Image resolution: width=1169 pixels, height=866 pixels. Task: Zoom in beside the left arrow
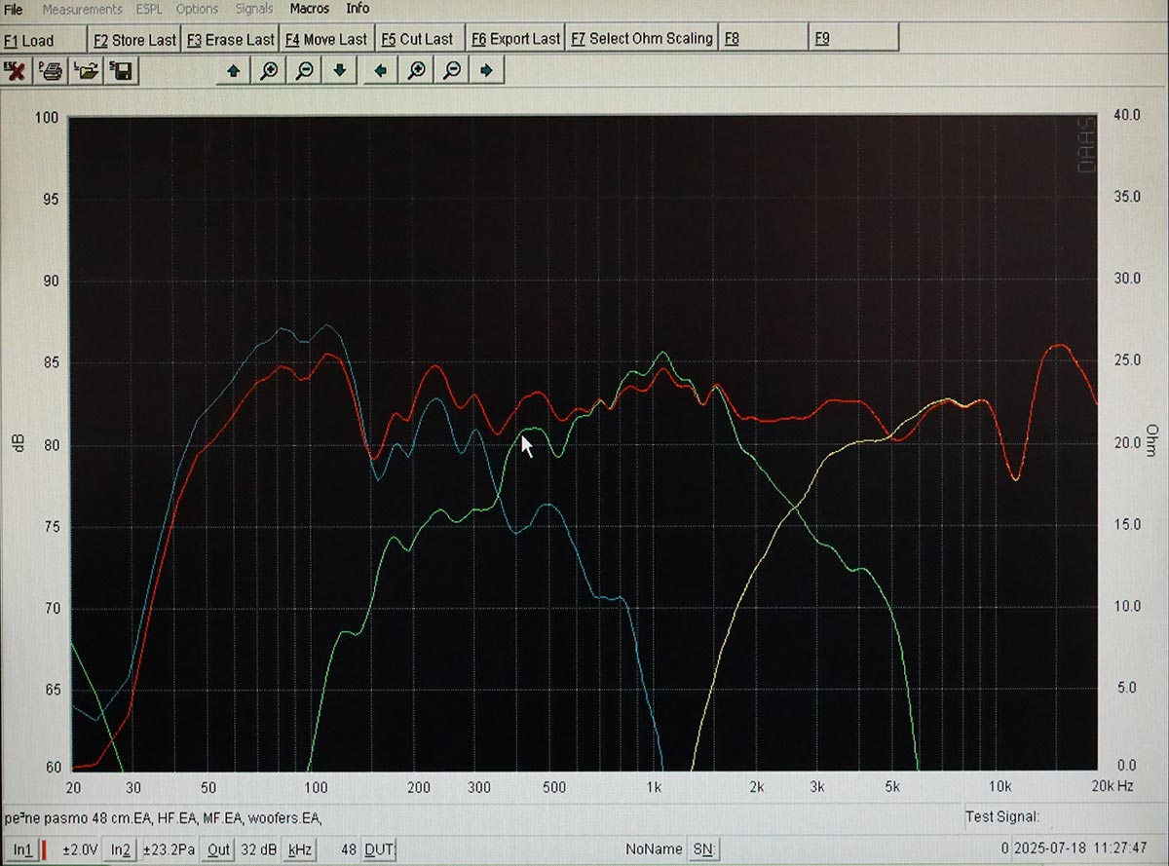[416, 71]
